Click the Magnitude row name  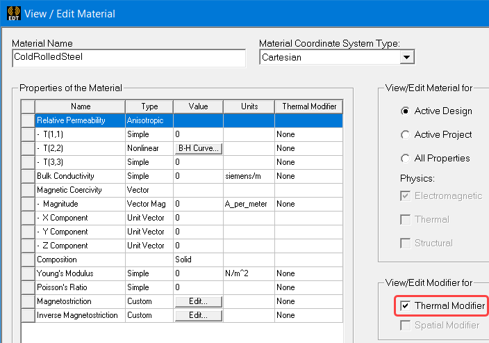tap(81, 204)
